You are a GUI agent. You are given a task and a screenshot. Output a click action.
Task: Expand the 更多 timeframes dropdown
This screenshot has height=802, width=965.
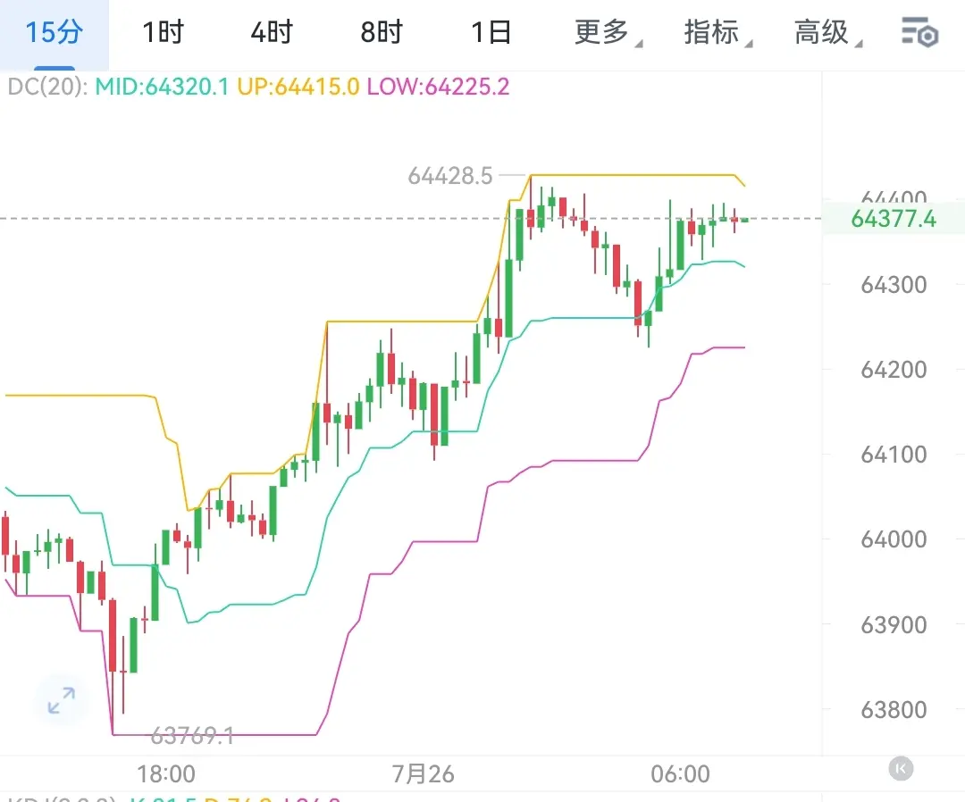[608, 32]
